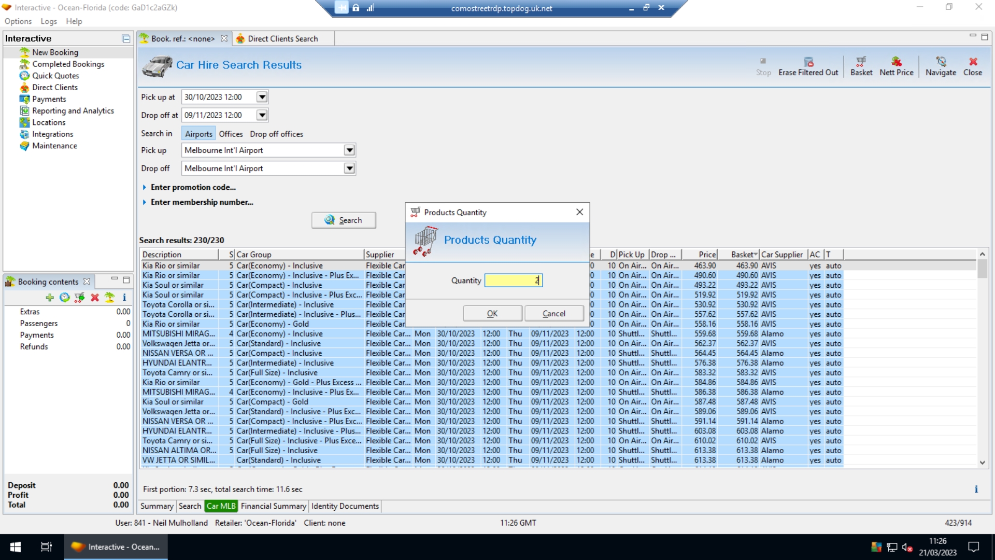Click the Quantity input field
This screenshot has width=995, height=560.
click(x=513, y=281)
